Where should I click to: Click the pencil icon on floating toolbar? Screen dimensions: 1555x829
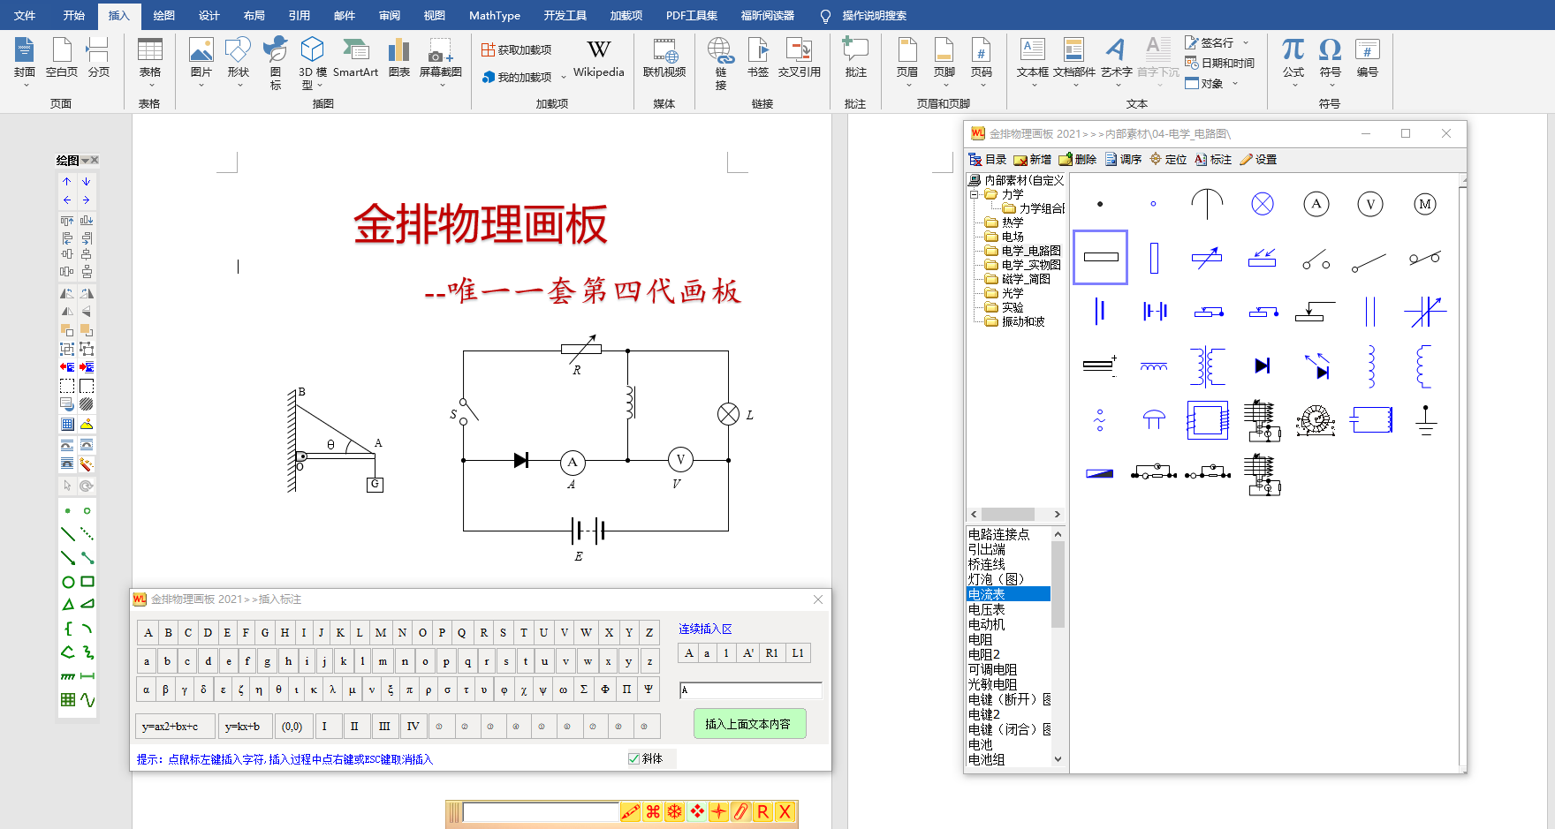tap(630, 812)
